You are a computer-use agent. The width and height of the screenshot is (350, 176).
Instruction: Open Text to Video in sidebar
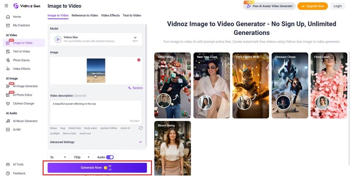[x=21, y=51]
